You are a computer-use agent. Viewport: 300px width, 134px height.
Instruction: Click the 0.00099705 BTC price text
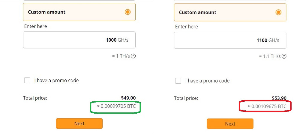click(116, 106)
